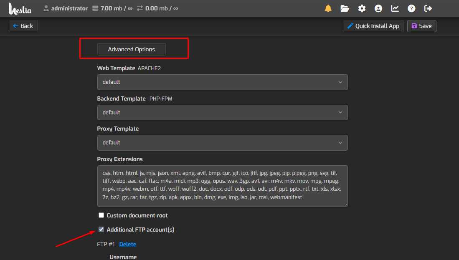Open the Backend Template dropdown
459x260 pixels.
222,112
